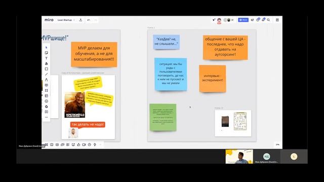Select the Text tool
The image size is (324, 182).
tap(46, 58)
